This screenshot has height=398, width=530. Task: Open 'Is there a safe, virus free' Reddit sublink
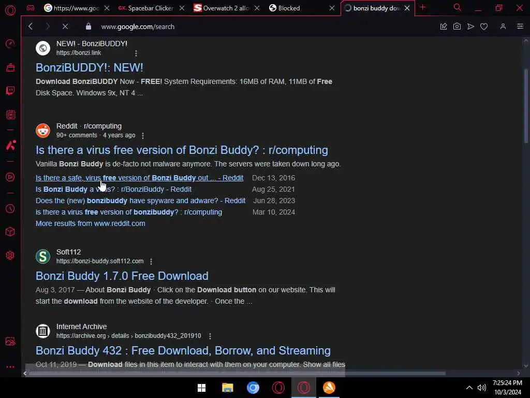(x=140, y=178)
